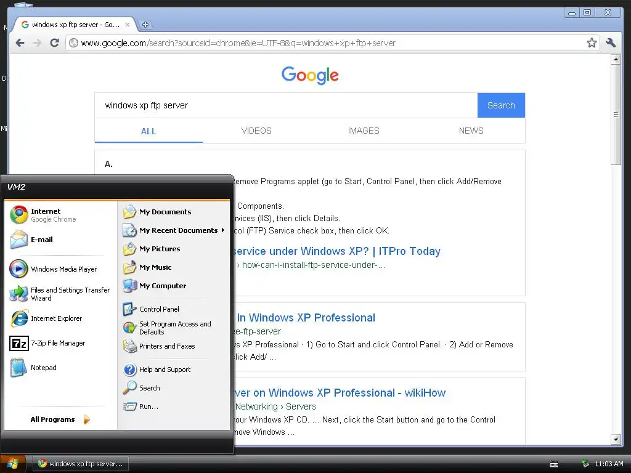Go forward in Chrome
631x473 pixels.
[38, 42]
